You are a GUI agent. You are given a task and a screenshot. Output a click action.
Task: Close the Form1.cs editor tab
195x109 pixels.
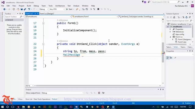tap(38, 14)
